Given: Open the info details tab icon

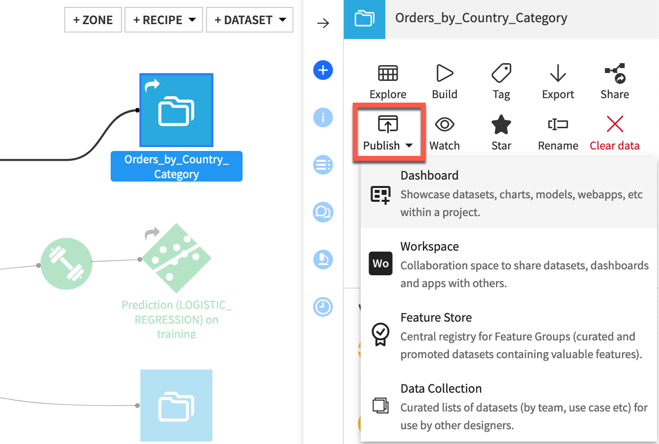Looking at the screenshot, I should pos(323,117).
